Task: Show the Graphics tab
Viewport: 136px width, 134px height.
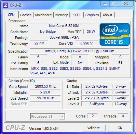Action: [x=92, y=15]
